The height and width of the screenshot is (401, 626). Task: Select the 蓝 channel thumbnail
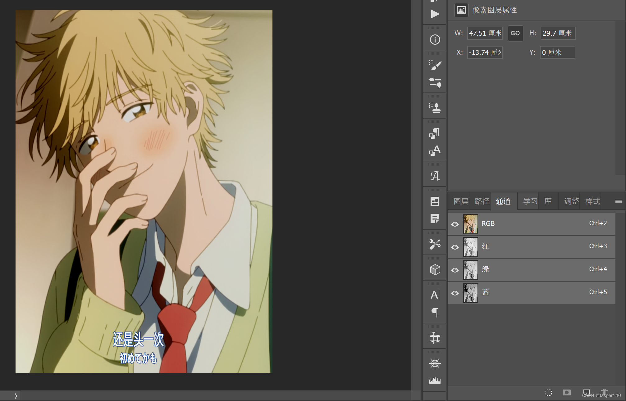[471, 293]
